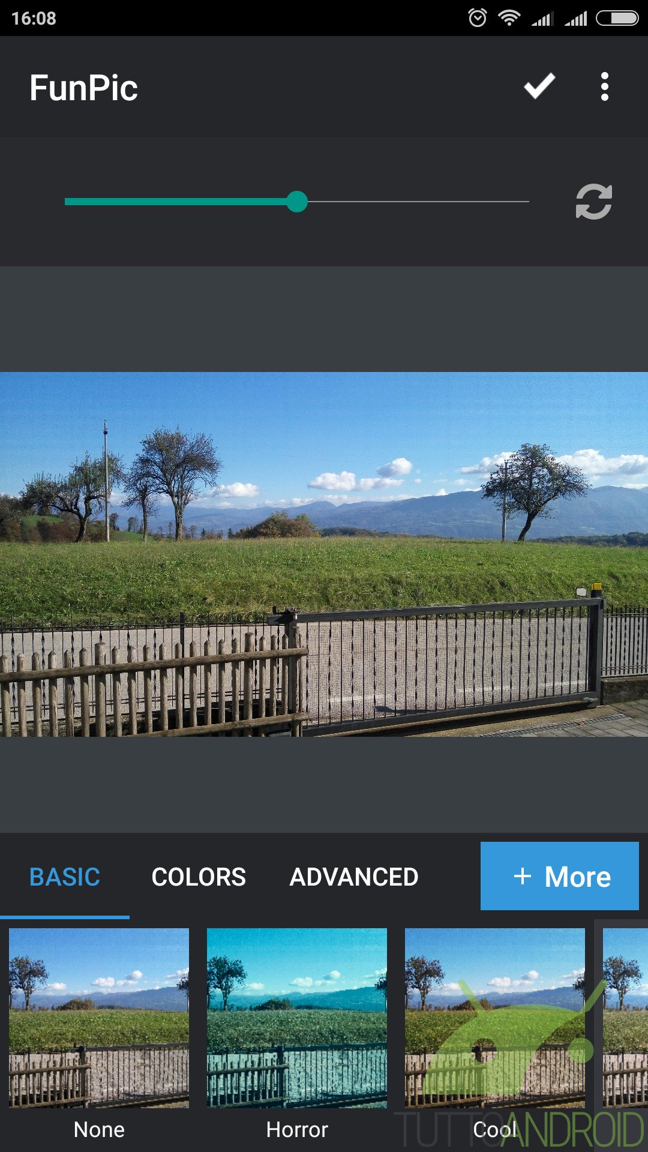This screenshot has width=648, height=1152.
Task: Switch to the BASIC filters tab
Action: click(x=65, y=877)
